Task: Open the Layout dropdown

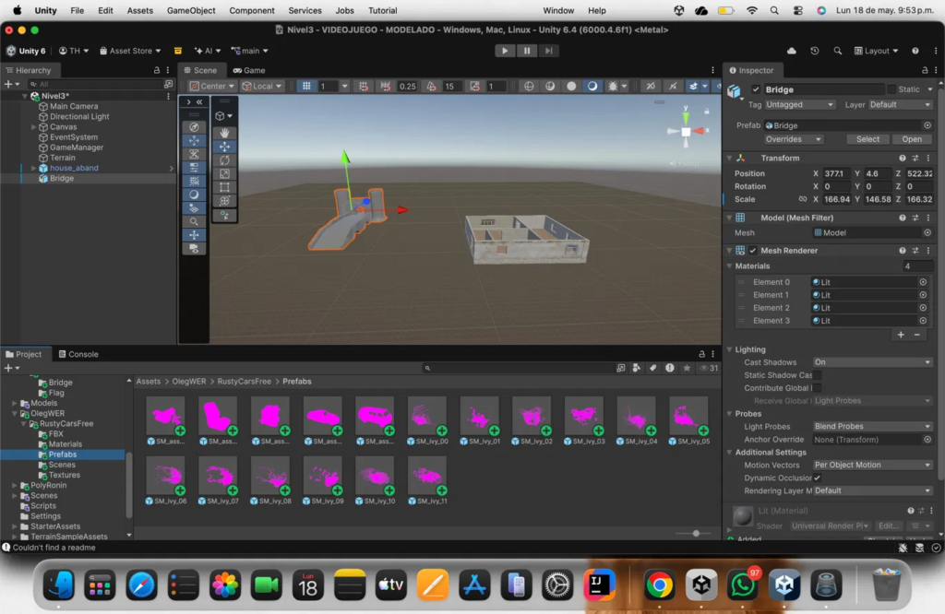Action: [877, 51]
